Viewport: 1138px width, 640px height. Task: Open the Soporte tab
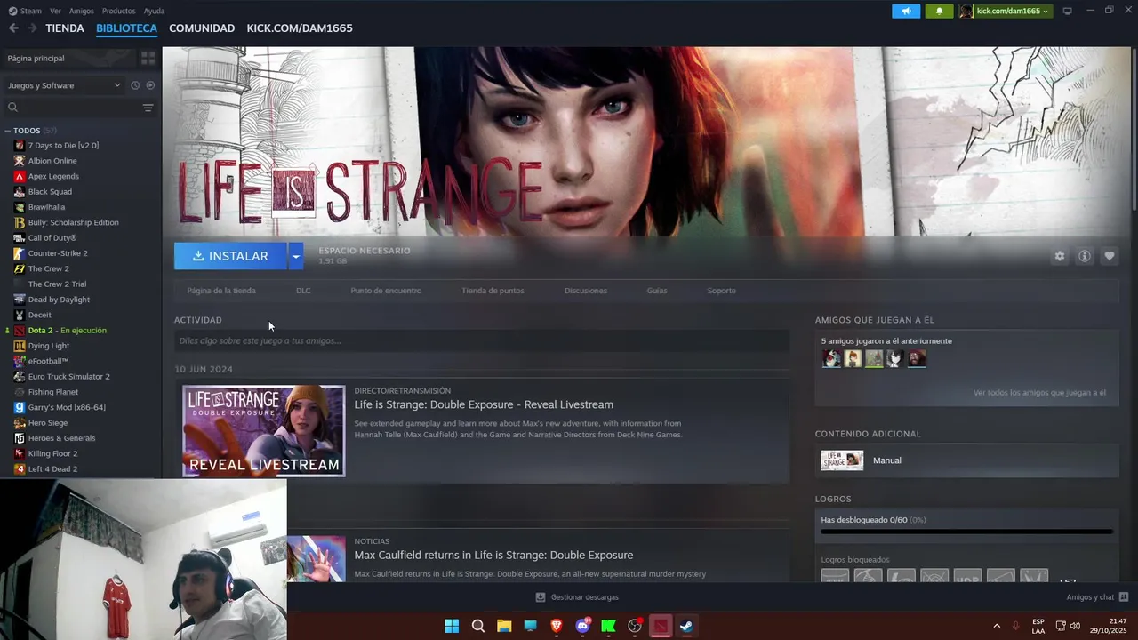[x=721, y=291]
